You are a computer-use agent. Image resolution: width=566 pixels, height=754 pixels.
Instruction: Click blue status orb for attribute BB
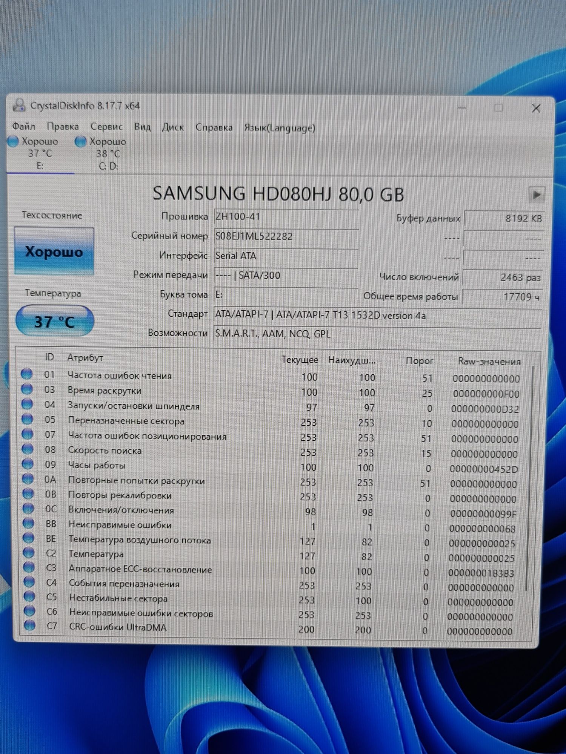[28, 523]
